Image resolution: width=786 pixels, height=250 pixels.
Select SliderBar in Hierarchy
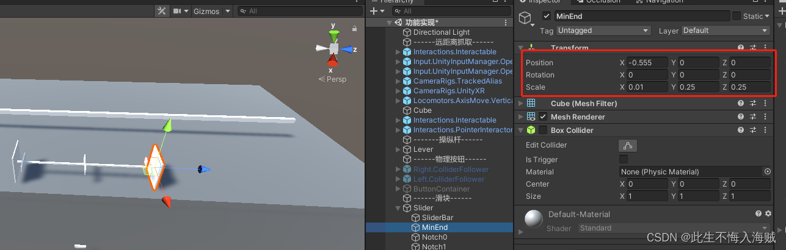[x=437, y=218]
